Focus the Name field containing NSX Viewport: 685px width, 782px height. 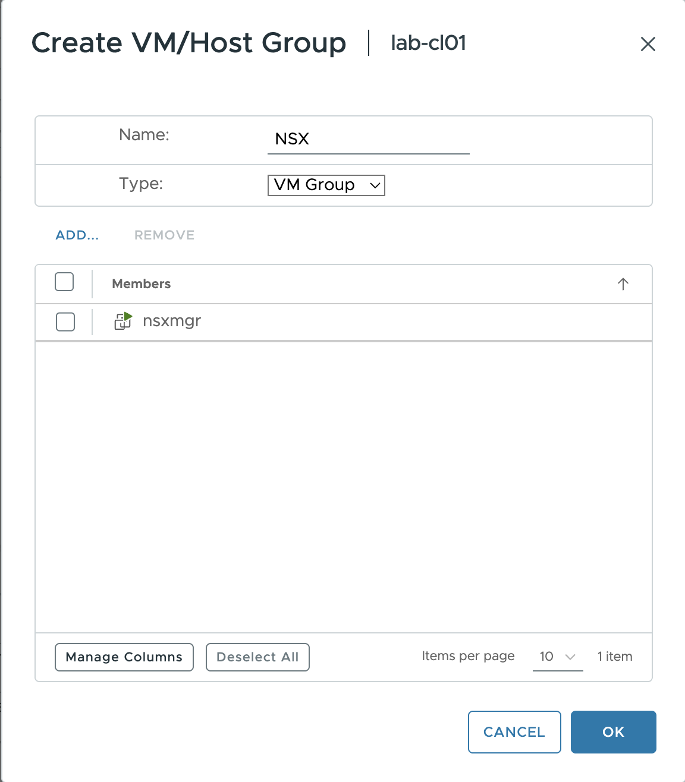pos(367,140)
